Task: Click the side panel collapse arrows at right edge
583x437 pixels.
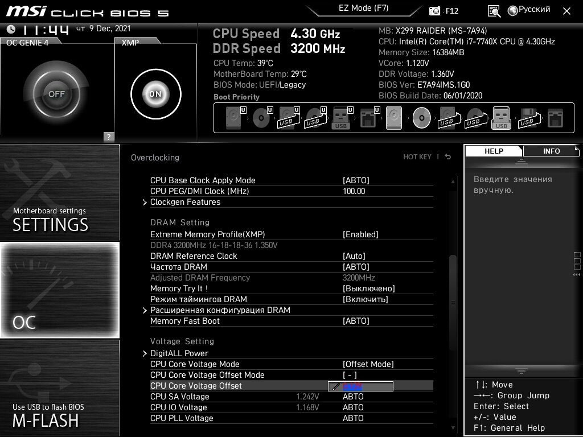Action: pos(576,275)
